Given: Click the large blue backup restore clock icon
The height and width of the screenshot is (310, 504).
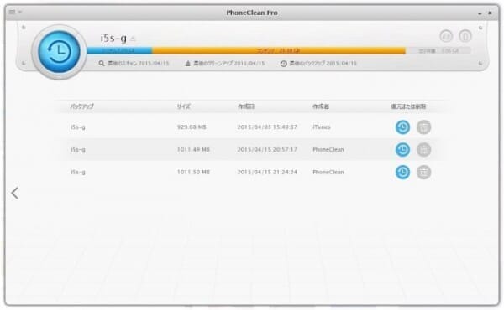Looking at the screenshot, I should (x=59, y=52).
